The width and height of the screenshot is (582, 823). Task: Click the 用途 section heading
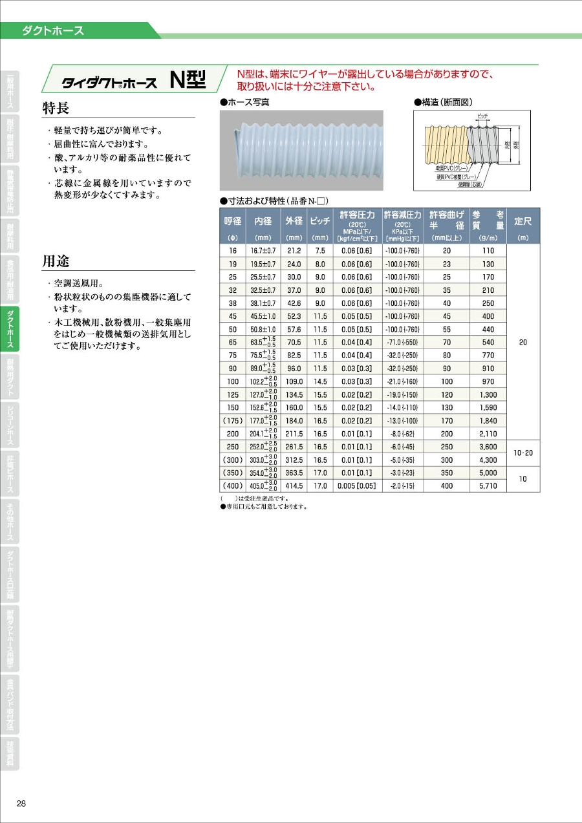point(56,261)
